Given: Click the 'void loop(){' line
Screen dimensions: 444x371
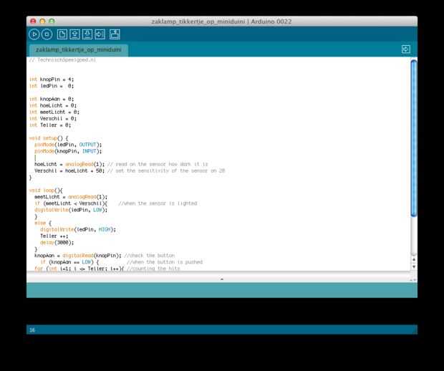Looking at the screenshot, I should pos(46,191).
